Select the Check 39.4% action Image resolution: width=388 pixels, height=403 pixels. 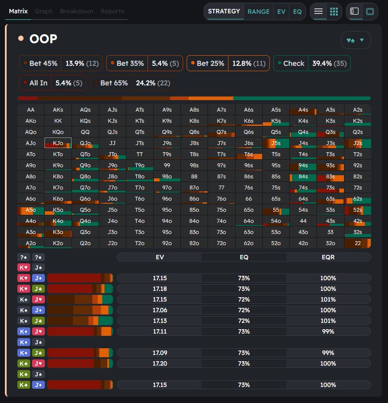312,63
